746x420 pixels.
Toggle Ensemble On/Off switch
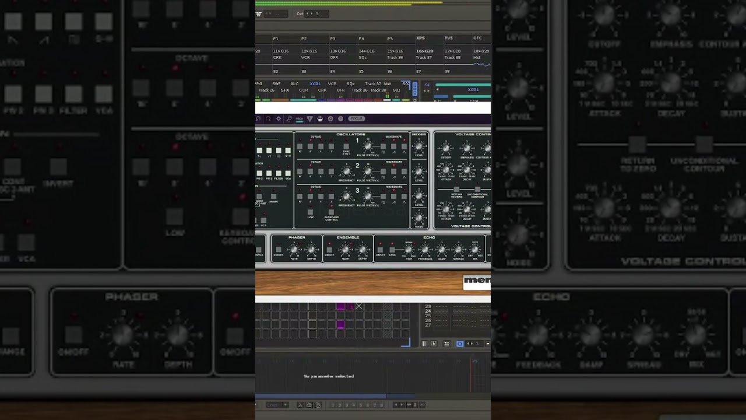tap(329, 250)
